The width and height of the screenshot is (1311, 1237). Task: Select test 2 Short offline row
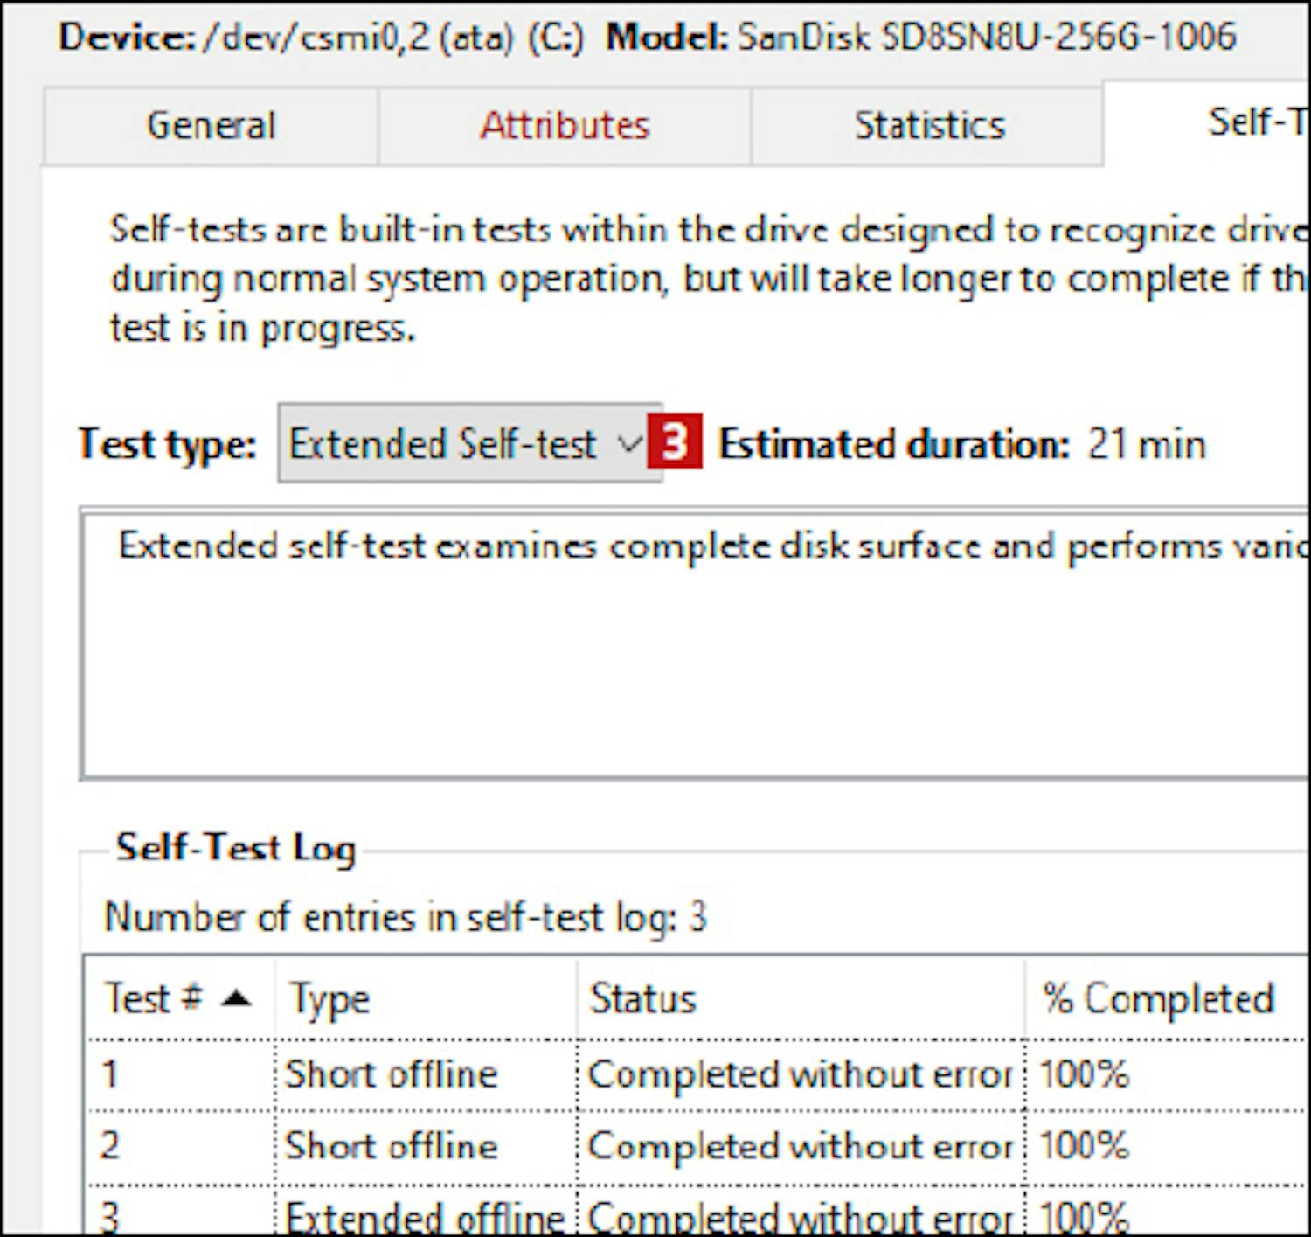click(391, 1146)
